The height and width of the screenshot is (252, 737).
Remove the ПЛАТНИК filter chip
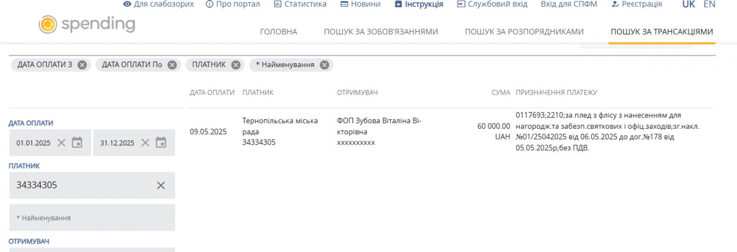(236, 65)
